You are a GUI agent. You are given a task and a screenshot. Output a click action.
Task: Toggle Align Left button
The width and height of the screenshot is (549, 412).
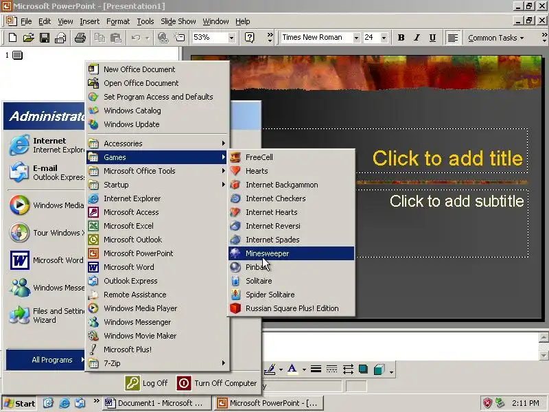point(452,38)
